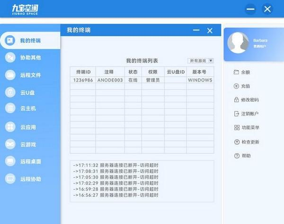
Task: Click the 云主机 sidebar icon
Action: 10,108
